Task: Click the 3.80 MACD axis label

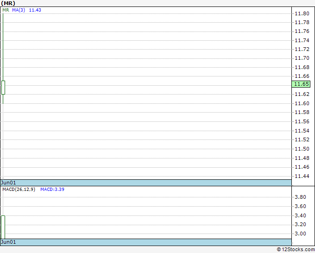Action: coord(300,197)
